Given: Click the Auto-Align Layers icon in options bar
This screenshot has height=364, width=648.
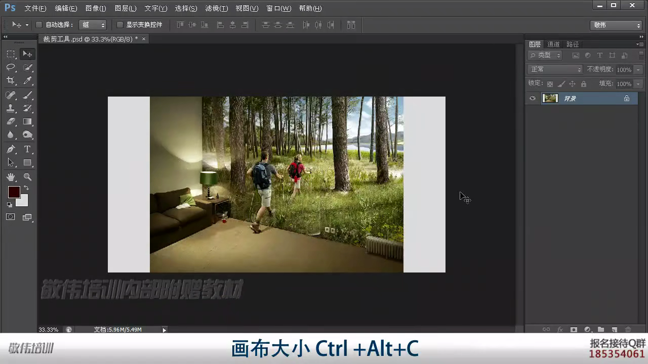Looking at the screenshot, I should (351, 25).
